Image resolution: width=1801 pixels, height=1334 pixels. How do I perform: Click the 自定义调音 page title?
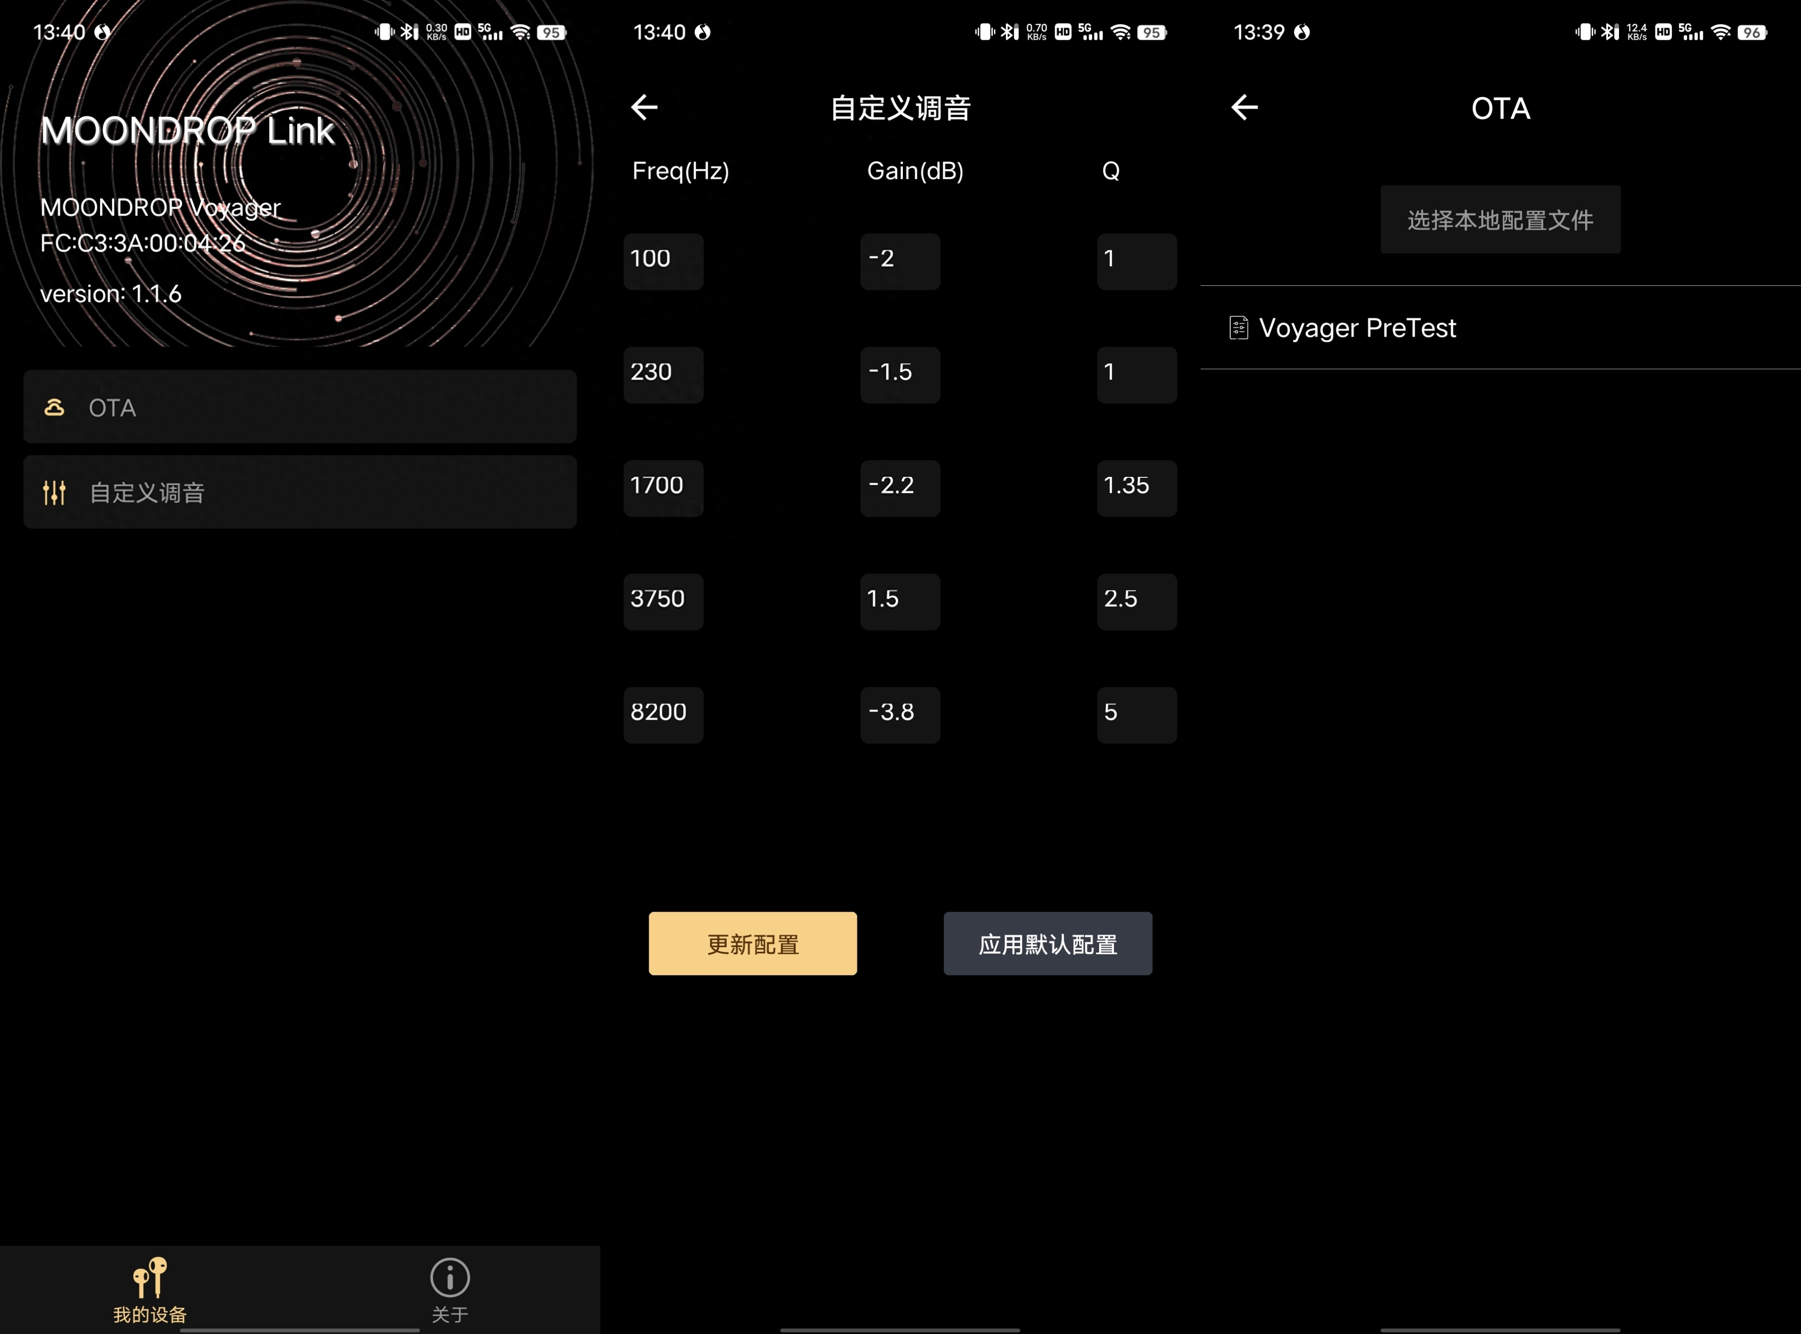point(900,108)
